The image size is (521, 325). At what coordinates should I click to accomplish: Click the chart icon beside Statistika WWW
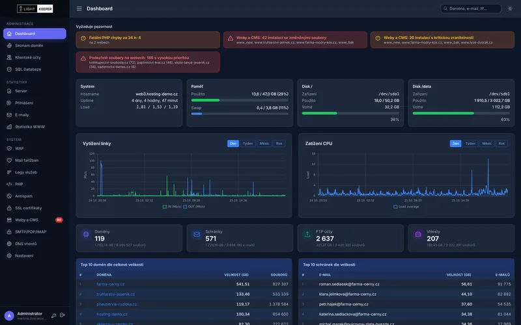point(9,127)
